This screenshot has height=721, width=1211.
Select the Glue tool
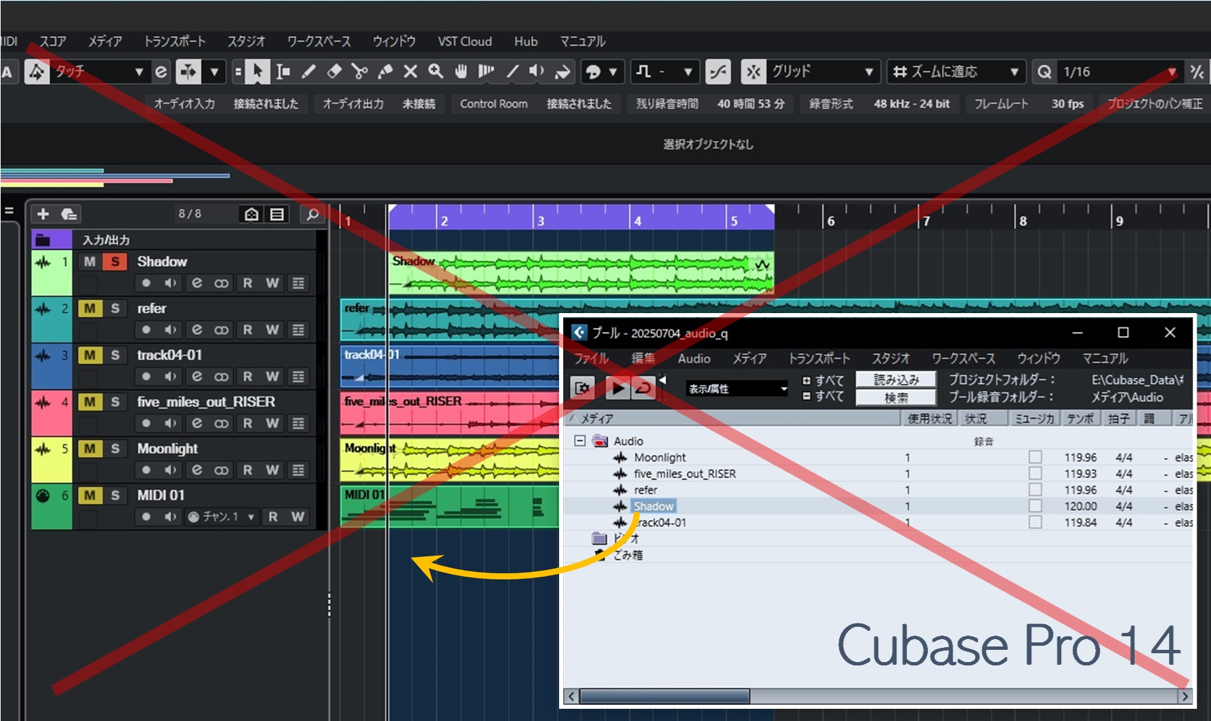click(x=385, y=72)
